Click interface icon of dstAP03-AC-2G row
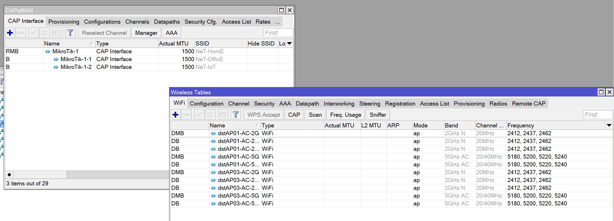614x221 pixels. pyautogui.click(x=213, y=172)
